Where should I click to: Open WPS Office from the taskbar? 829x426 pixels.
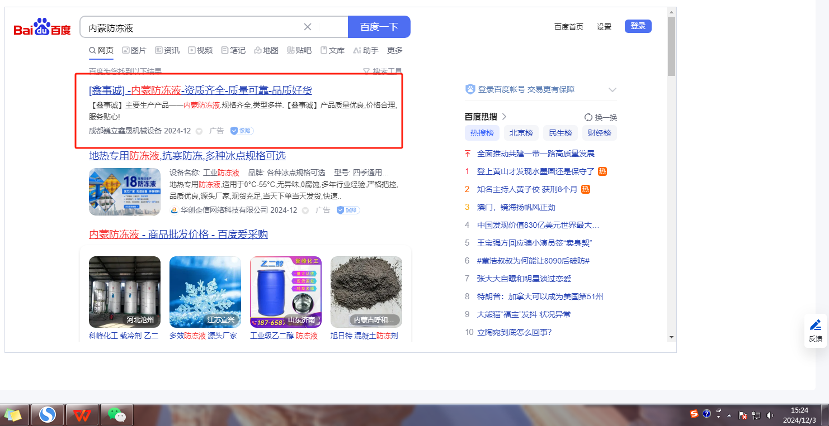point(82,415)
